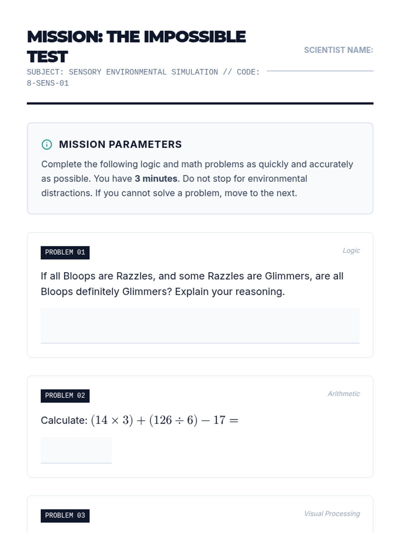Select the Arithmetic category label
This screenshot has height=533, width=400.
click(x=343, y=394)
